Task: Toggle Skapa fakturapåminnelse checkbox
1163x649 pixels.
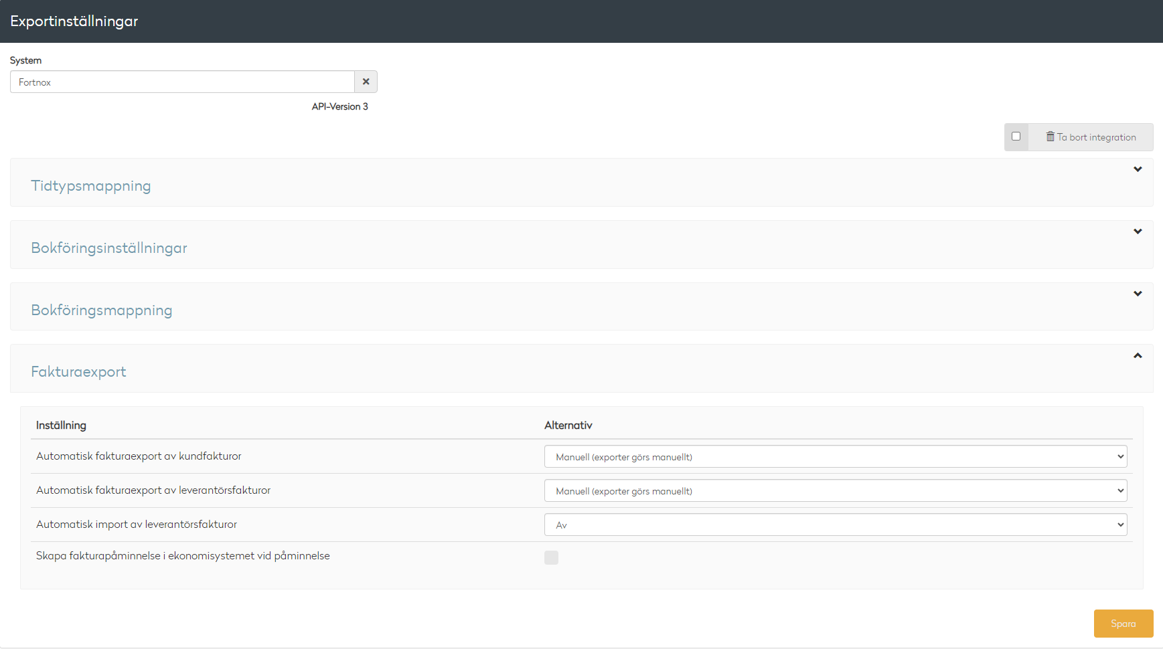Action: [551, 557]
